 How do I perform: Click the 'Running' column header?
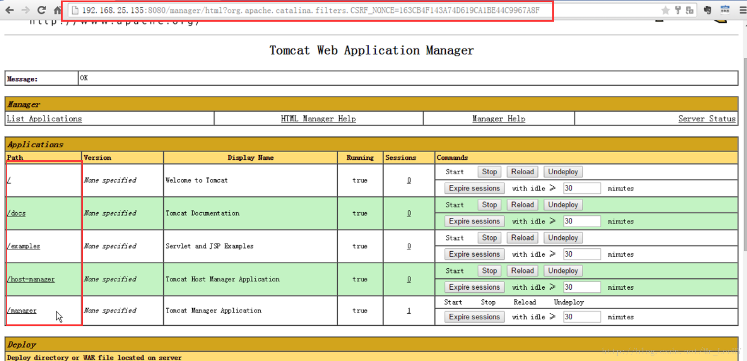[360, 157]
